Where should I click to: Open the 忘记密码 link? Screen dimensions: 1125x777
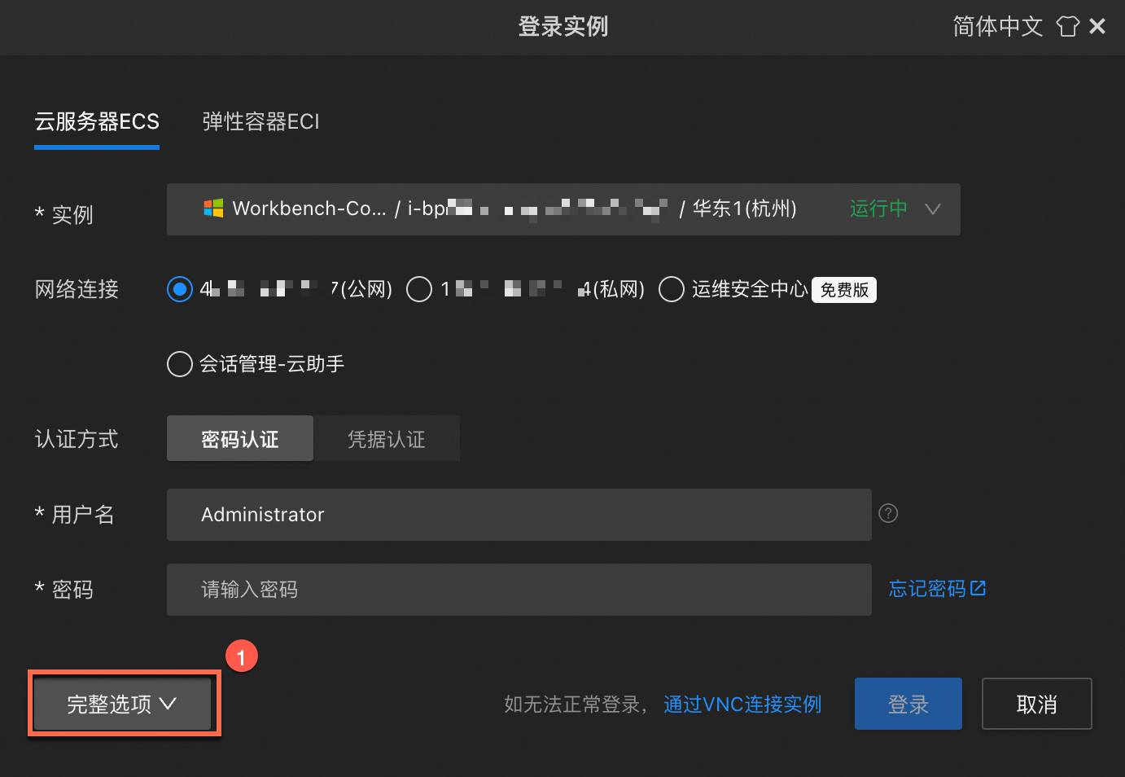pyautogui.click(x=927, y=589)
